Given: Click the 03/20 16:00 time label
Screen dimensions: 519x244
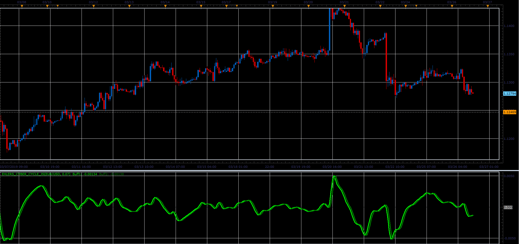Looking at the screenshot, I should coord(332,167).
